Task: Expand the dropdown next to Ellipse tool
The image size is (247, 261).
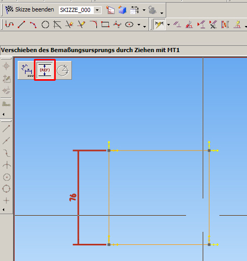Action: point(139,24)
